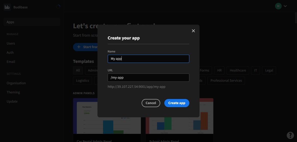The width and height of the screenshot is (297, 142).
Task: Select the Healthcare template filter
Action: [238, 70]
